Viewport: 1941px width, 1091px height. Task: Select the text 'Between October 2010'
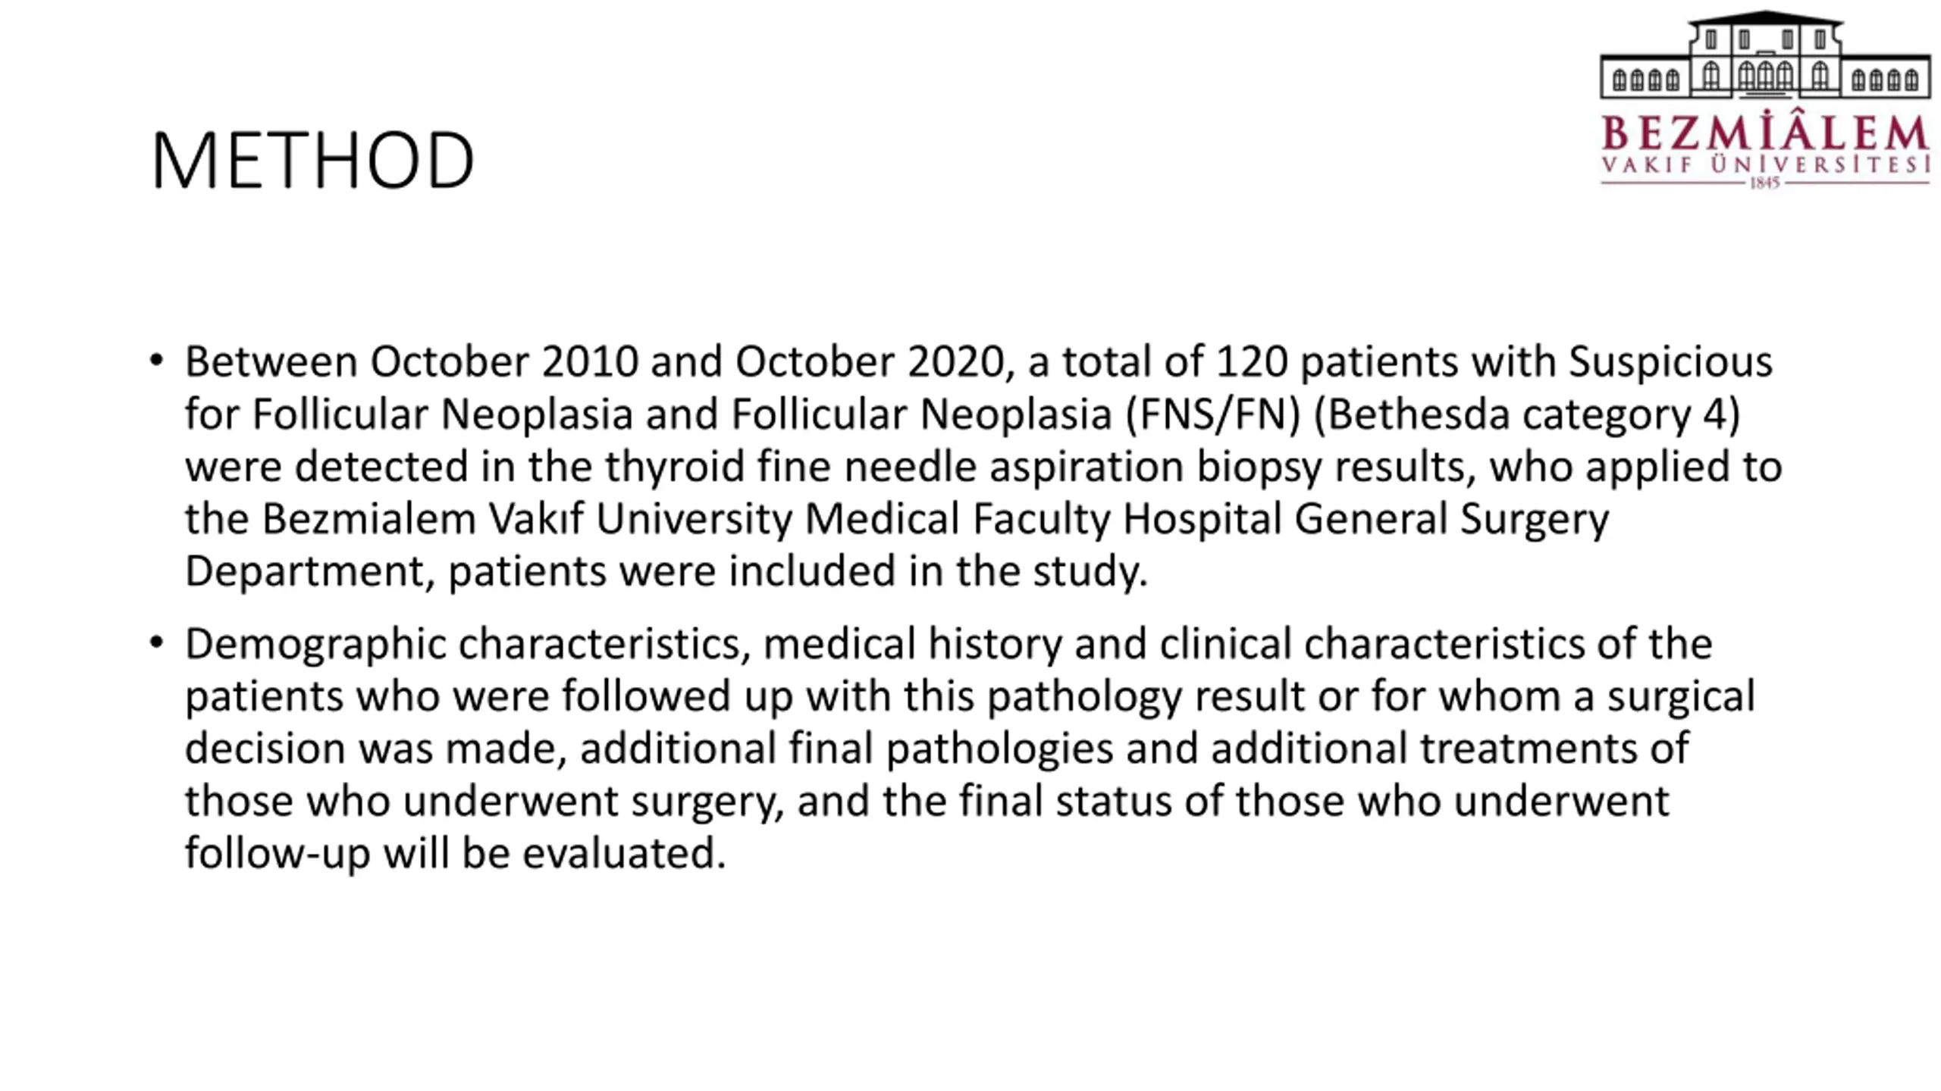tap(412, 361)
